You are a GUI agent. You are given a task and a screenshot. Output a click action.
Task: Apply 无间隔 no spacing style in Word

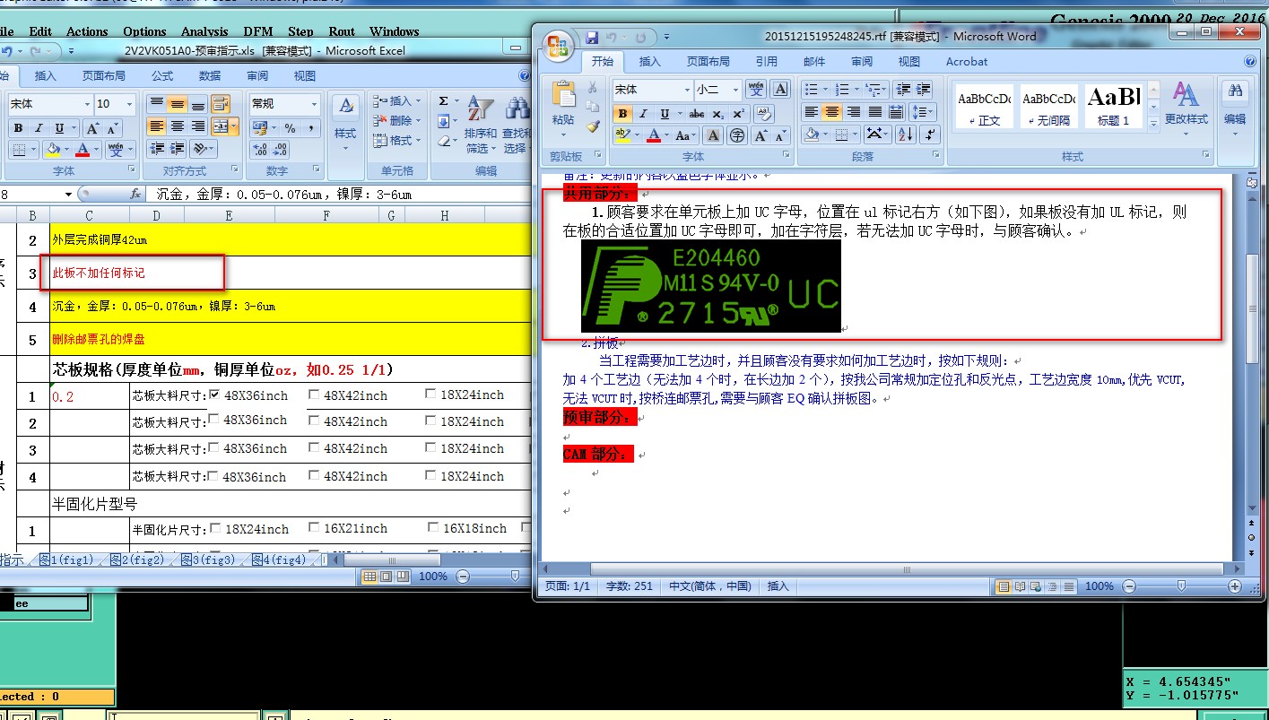1048,105
